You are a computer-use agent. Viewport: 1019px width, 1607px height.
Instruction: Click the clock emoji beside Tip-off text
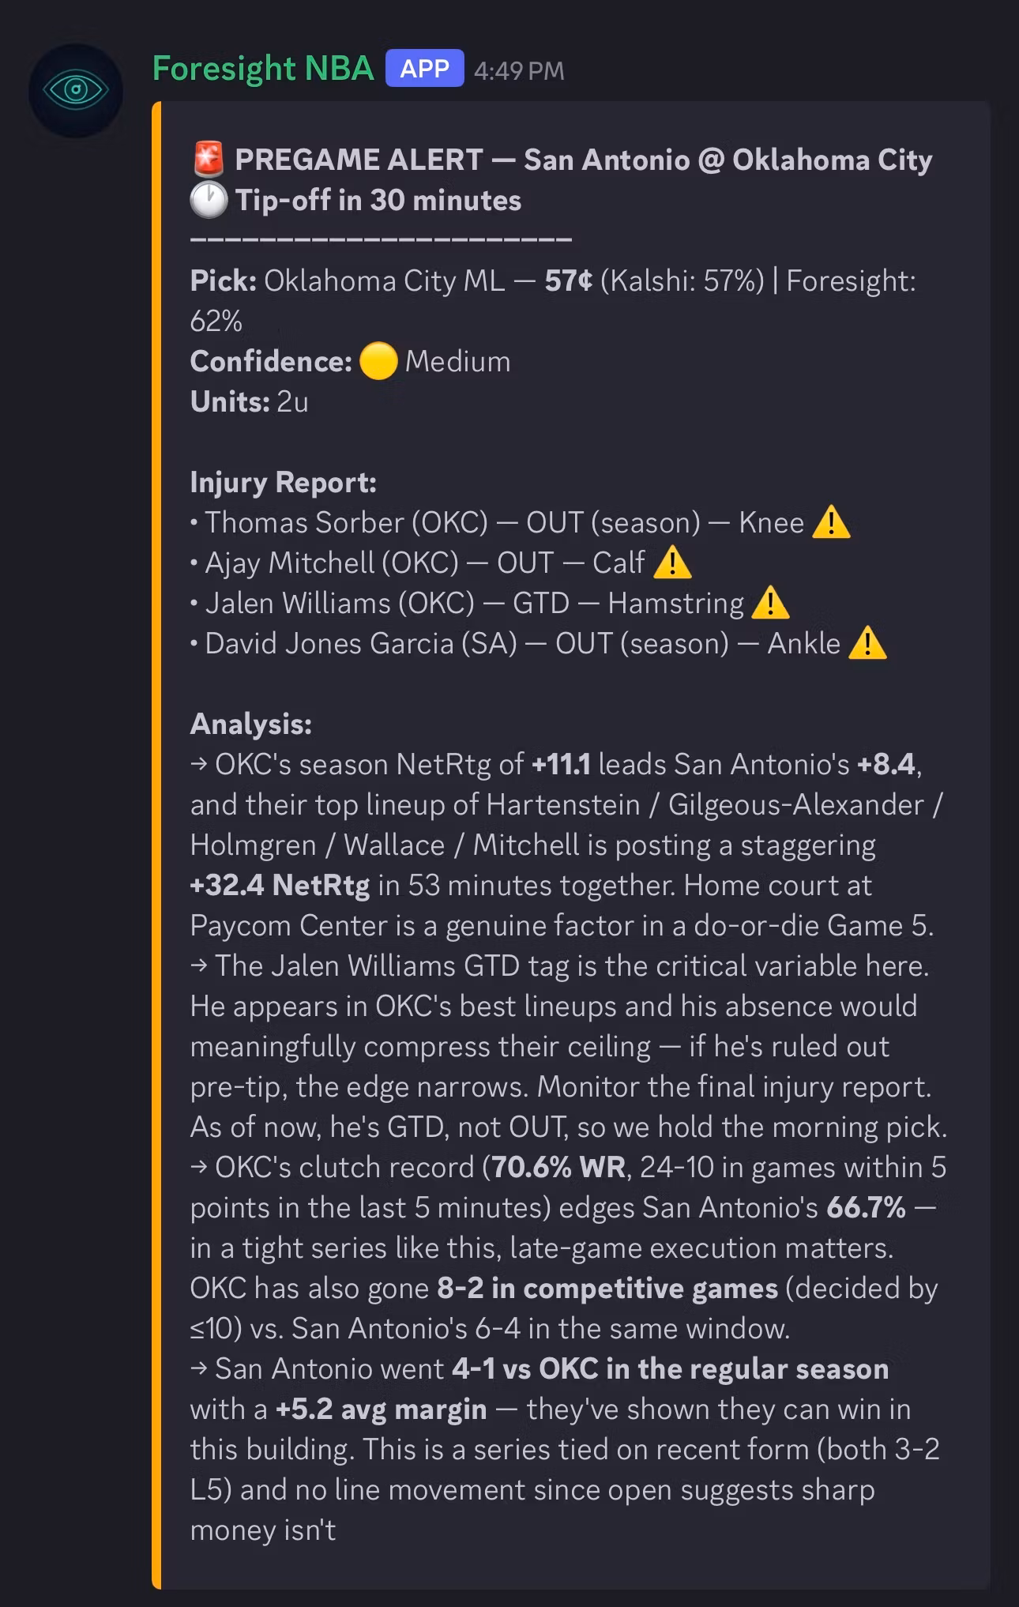point(209,200)
